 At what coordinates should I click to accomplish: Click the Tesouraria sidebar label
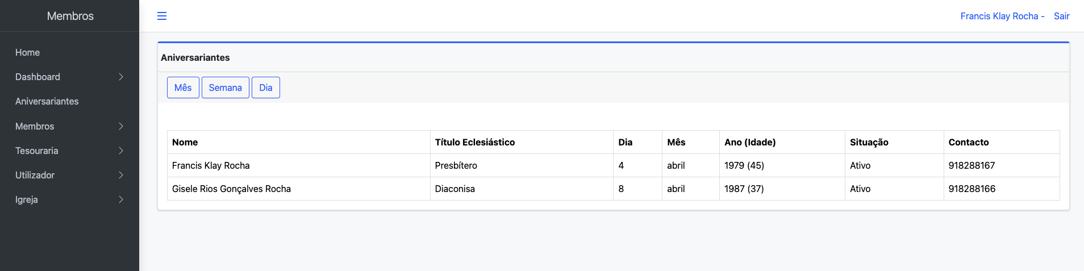point(37,151)
